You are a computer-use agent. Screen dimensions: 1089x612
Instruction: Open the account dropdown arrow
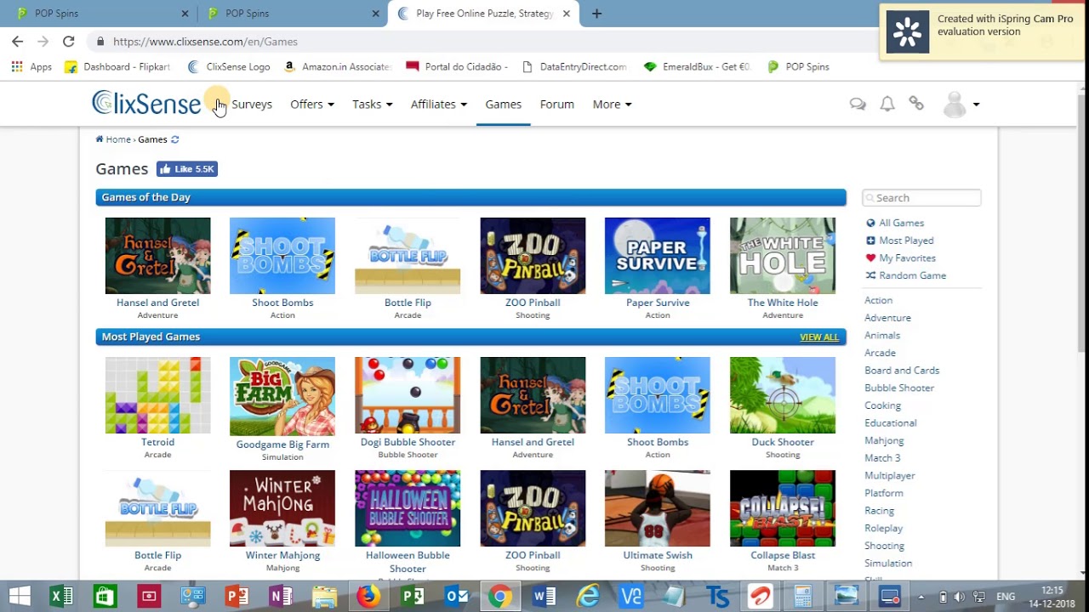pos(976,105)
